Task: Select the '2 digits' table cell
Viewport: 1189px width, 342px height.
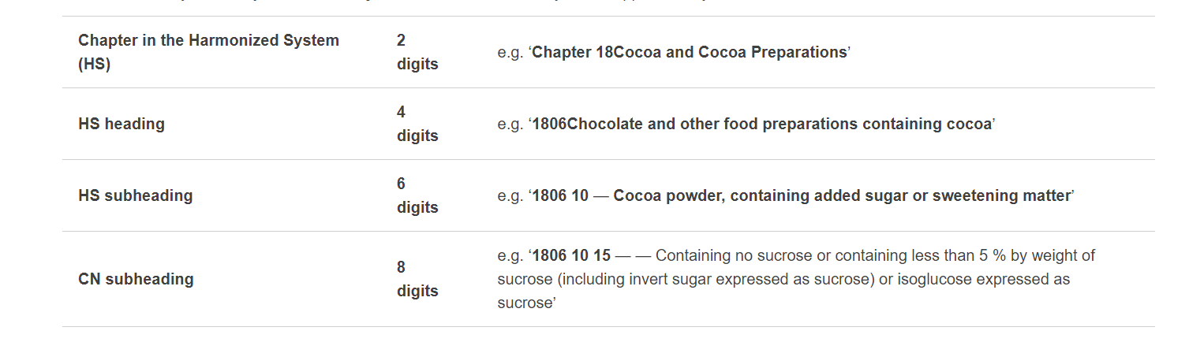Action: point(417,52)
